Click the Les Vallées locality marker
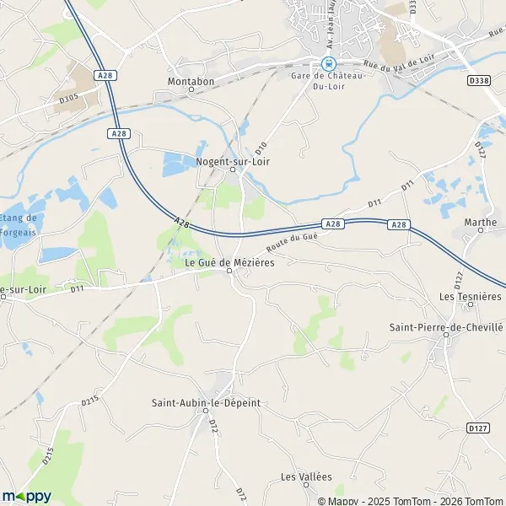Screen dimensions: 506x506 pyautogui.click(x=306, y=485)
